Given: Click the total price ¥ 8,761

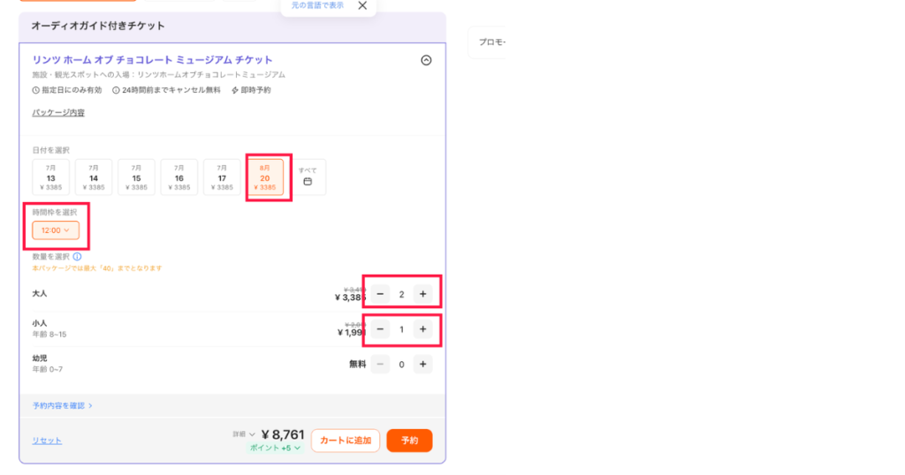Looking at the screenshot, I should click(x=282, y=434).
